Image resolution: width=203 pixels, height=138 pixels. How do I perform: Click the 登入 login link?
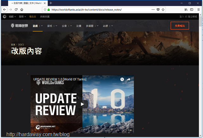(x=182, y=16)
